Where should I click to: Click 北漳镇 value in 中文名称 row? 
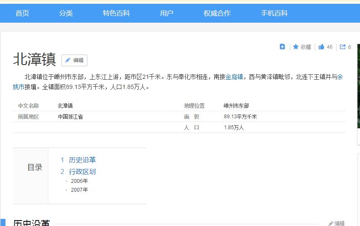click(x=65, y=106)
